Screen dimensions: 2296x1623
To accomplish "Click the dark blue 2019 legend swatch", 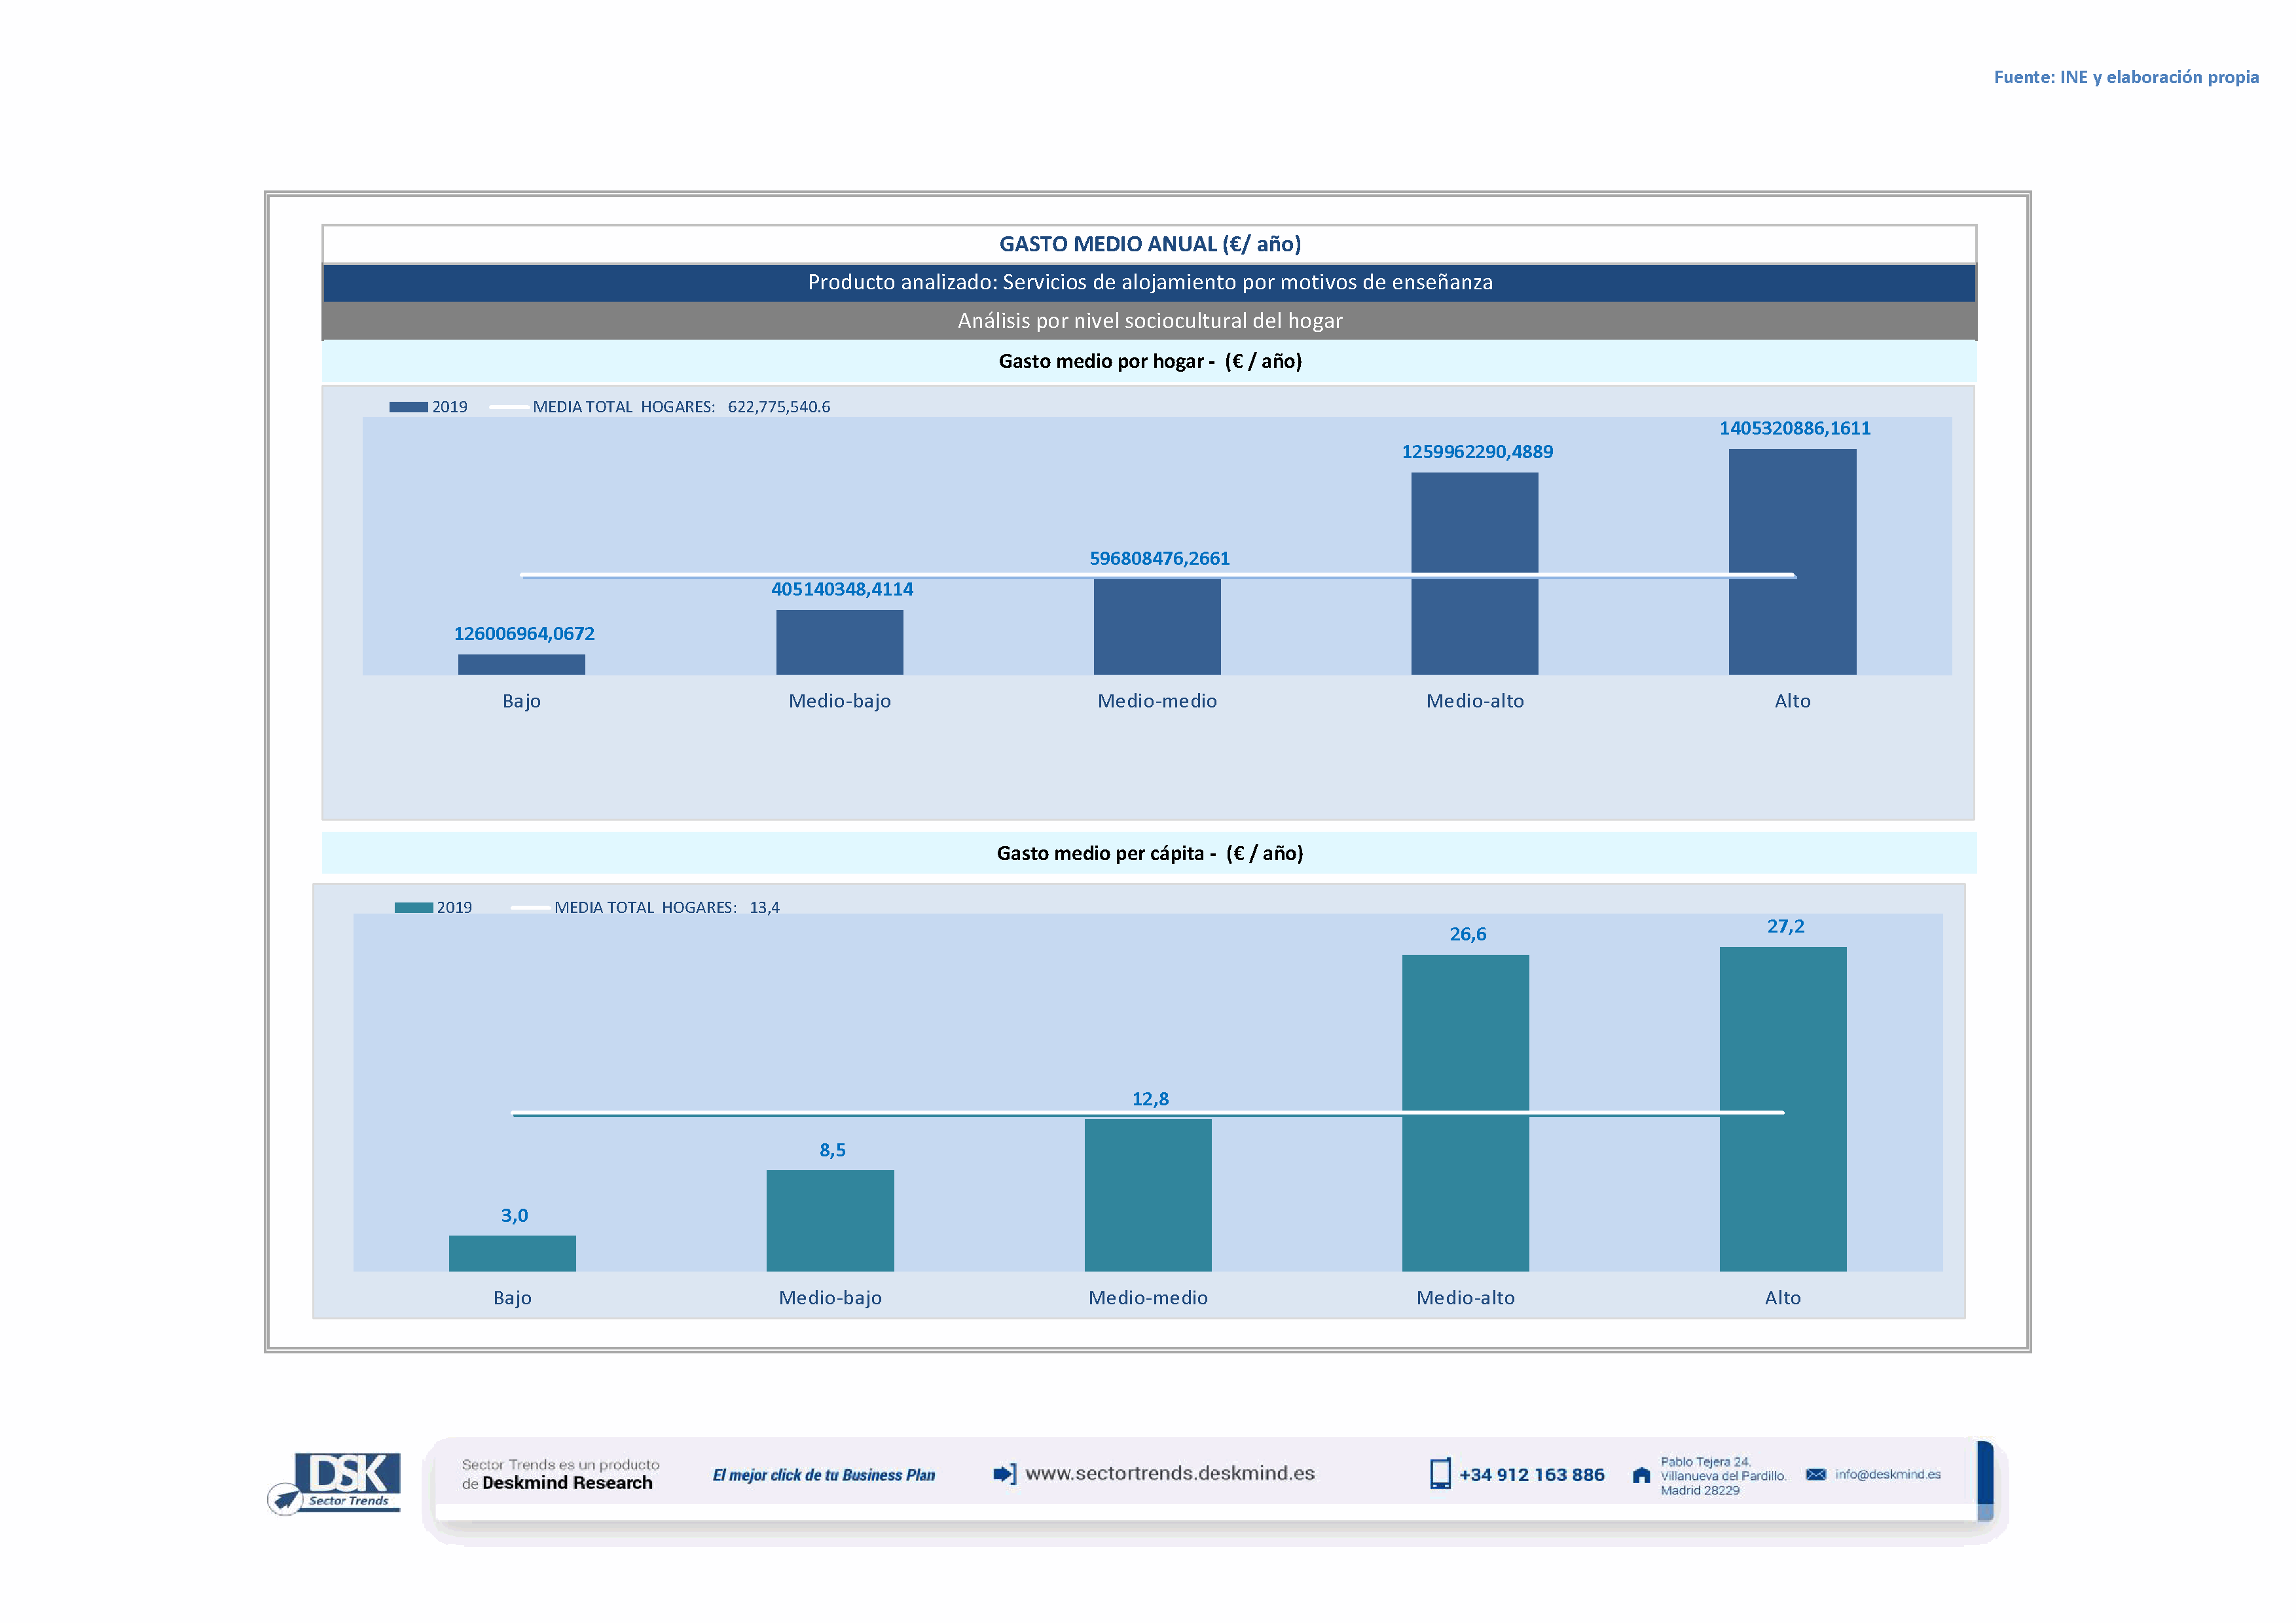I will click(x=408, y=407).
